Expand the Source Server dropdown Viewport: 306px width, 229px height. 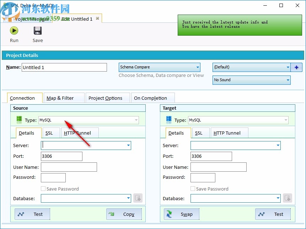(x=128, y=145)
